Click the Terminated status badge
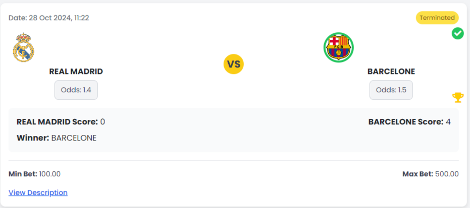The width and height of the screenshot is (470, 208). pyautogui.click(x=437, y=18)
